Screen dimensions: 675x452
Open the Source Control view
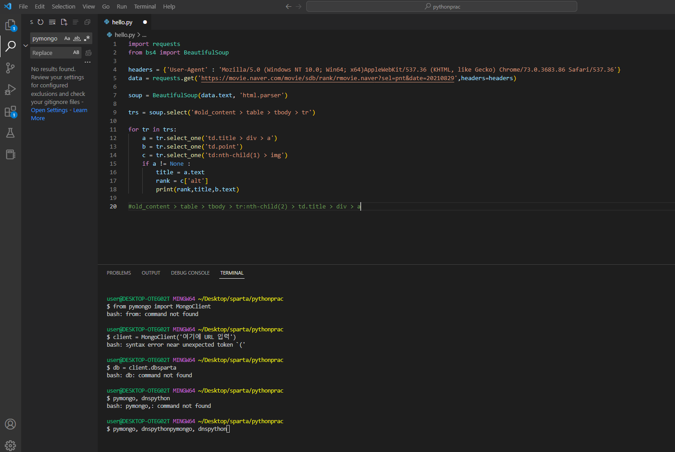10,68
